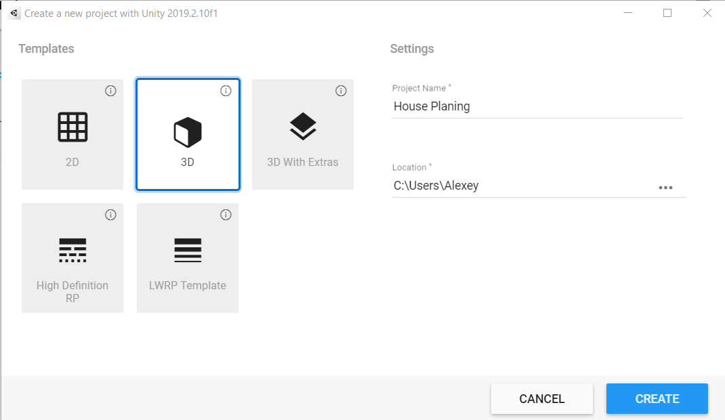Click the 2D template grid icon
The image size is (725, 420).
click(x=72, y=127)
